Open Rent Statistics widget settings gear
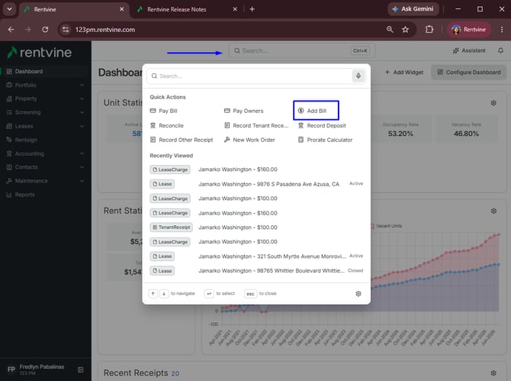Image resolution: width=511 pixels, height=381 pixels. click(x=493, y=211)
